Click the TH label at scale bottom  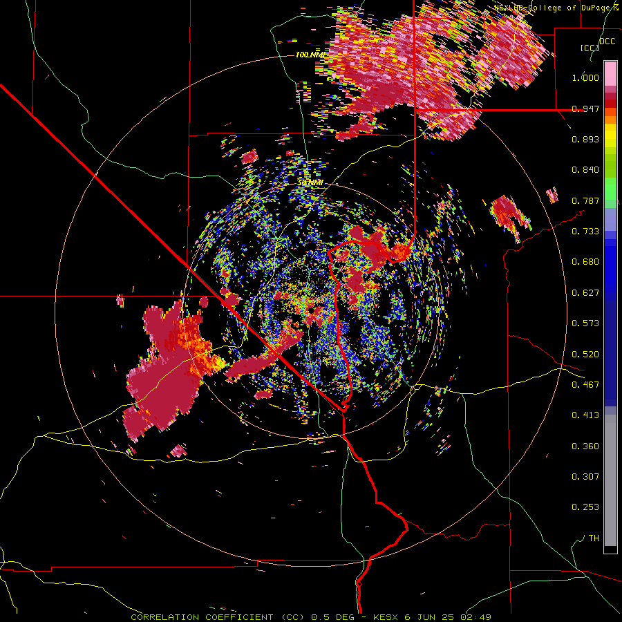point(594,538)
